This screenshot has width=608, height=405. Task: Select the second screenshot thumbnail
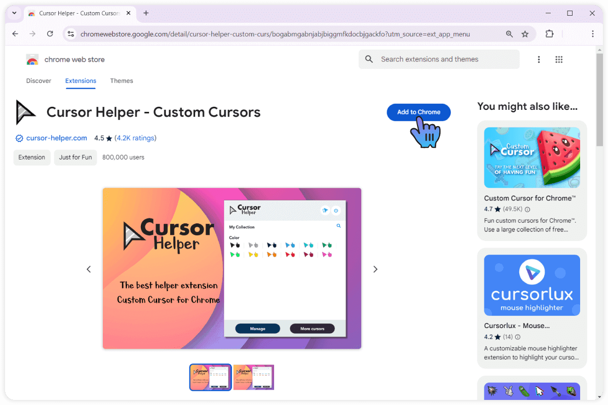tap(253, 377)
